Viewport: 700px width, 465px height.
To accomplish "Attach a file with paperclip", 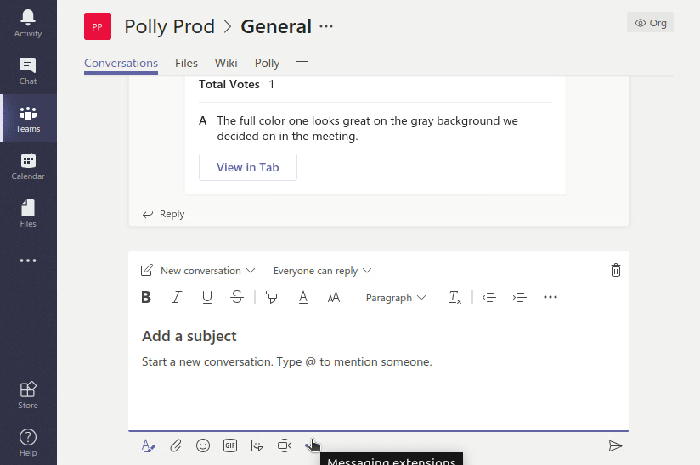I will (x=176, y=445).
